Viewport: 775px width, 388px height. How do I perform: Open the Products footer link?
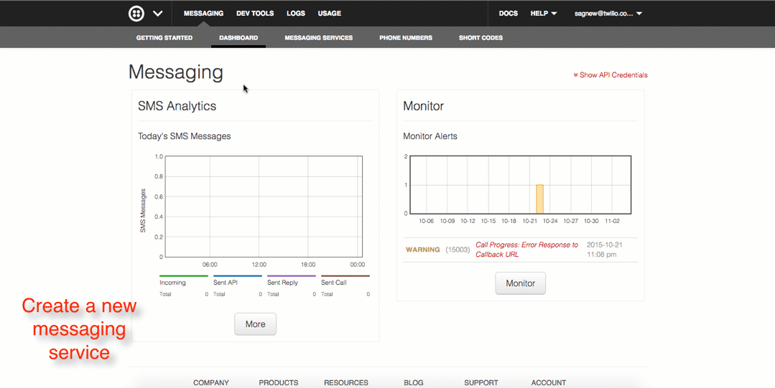278,382
